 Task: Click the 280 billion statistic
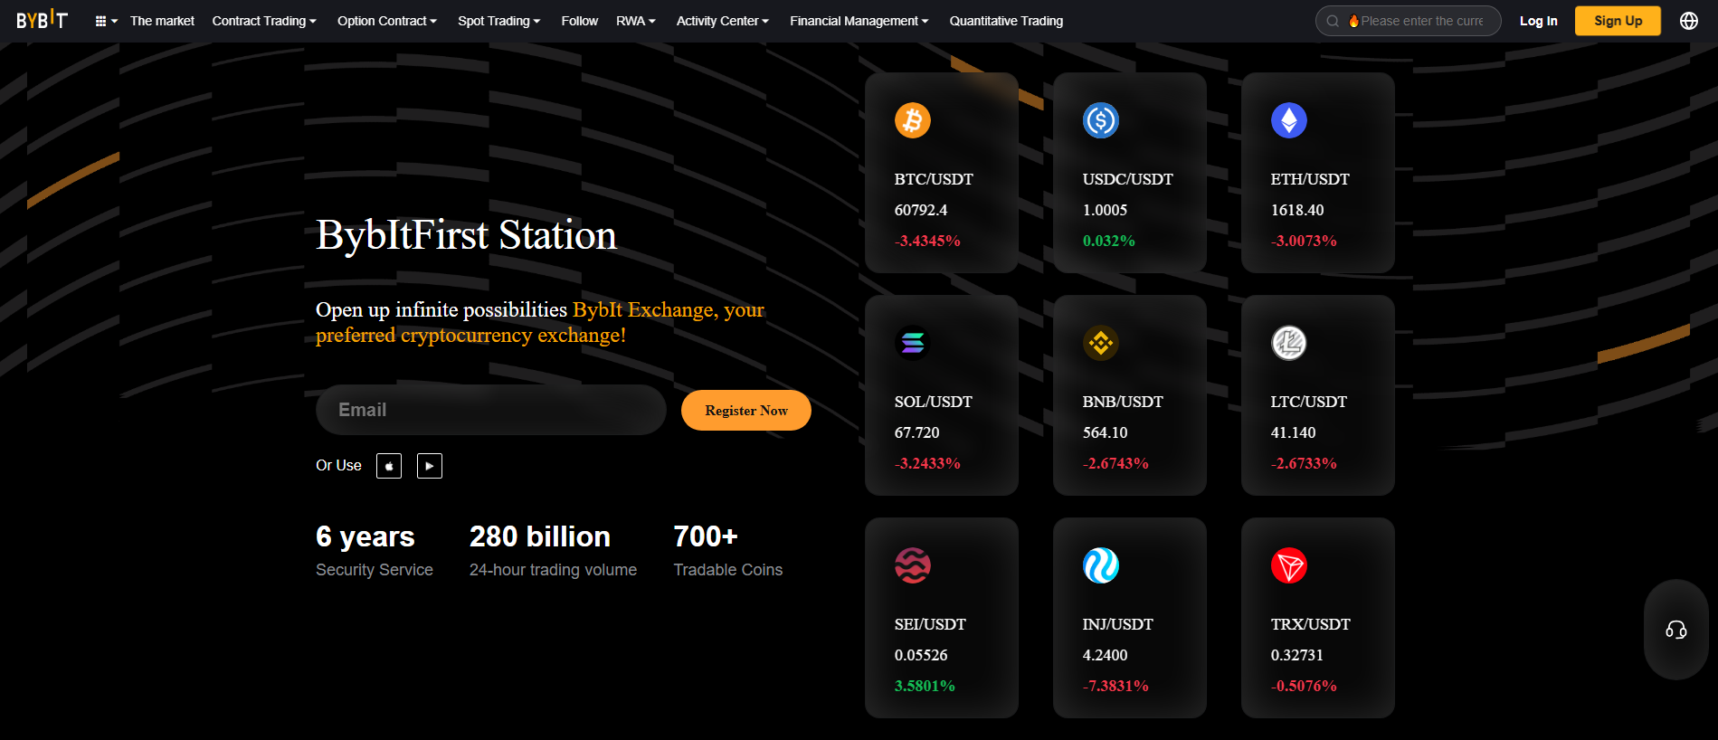553,551
